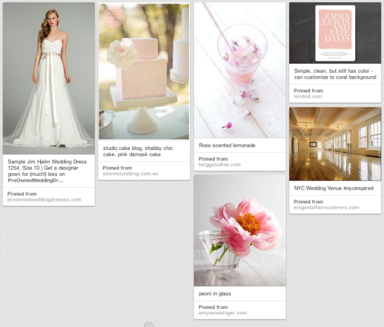Click 'Sample Jim Hjelm Wedding Dress' description
This screenshot has width=384, height=327.
[47, 171]
